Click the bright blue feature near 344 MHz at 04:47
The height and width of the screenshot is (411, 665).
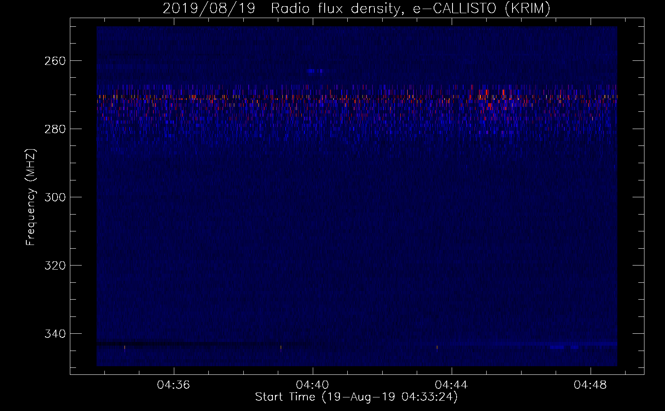(x=564, y=348)
